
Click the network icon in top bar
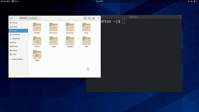click(189, 1)
